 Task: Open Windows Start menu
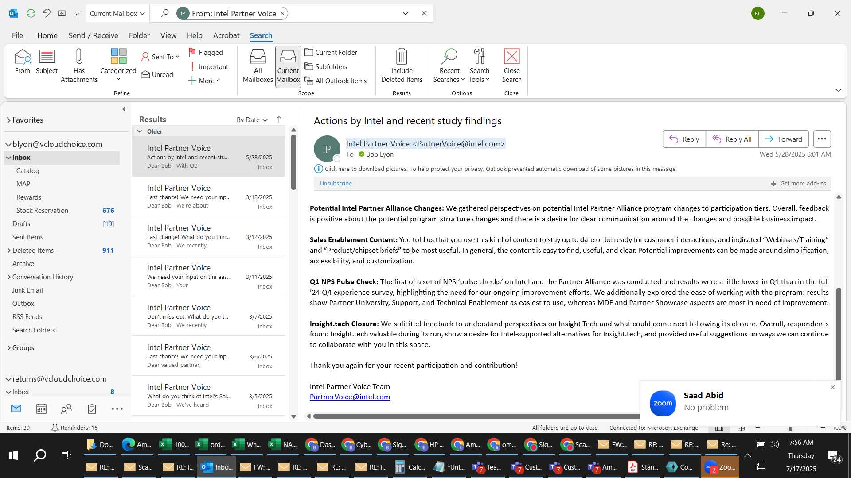pyautogui.click(x=13, y=455)
